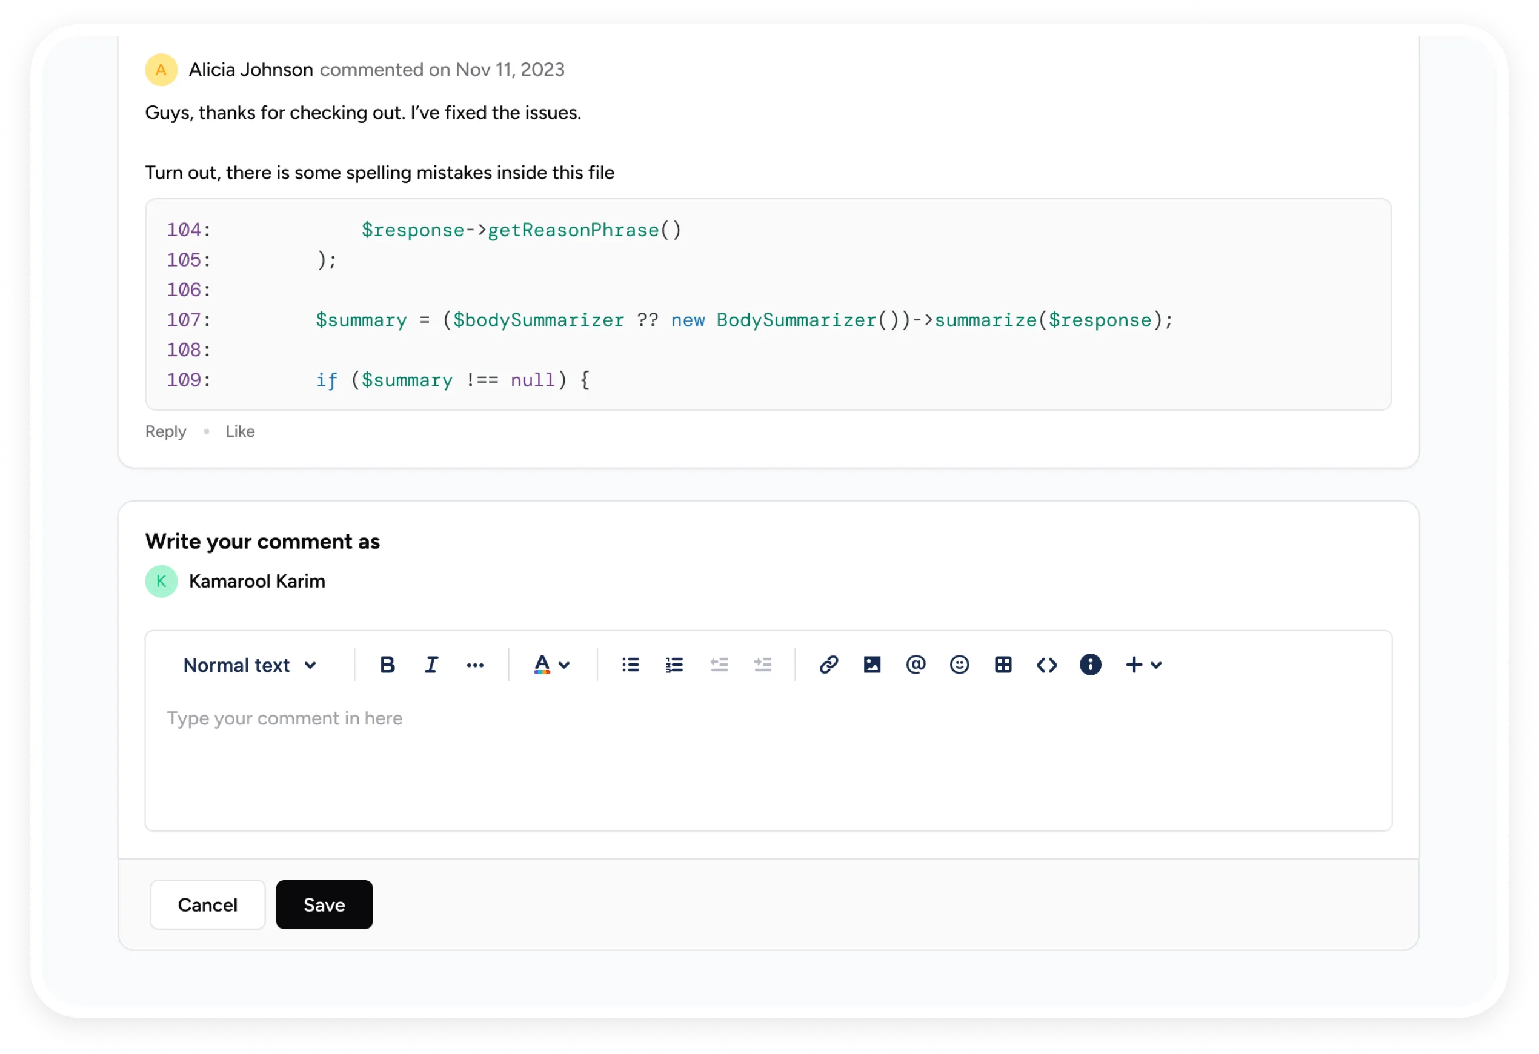
Task: Decrease the paragraph indent
Action: (x=719, y=665)
